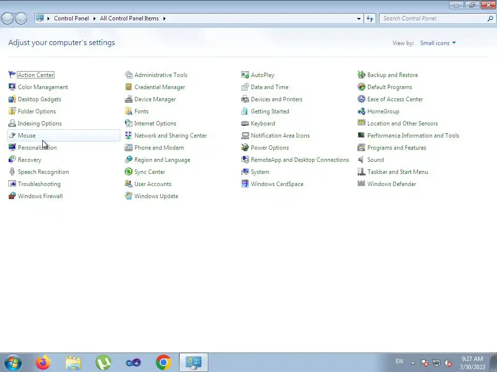The image size is (497, 372).
Task: Open the recent pages dropdown beside navigation buttons
Action: coord(31,19)
